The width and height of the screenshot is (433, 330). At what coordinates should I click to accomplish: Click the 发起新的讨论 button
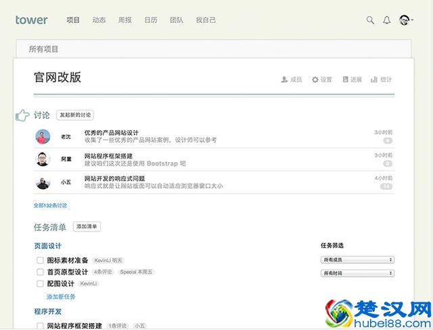click(x=75, y=115)
